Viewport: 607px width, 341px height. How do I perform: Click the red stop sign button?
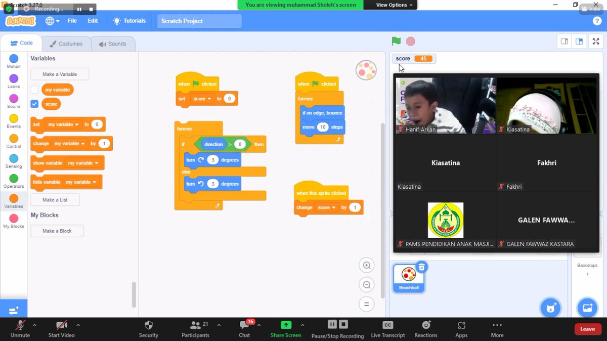[411, 41]
